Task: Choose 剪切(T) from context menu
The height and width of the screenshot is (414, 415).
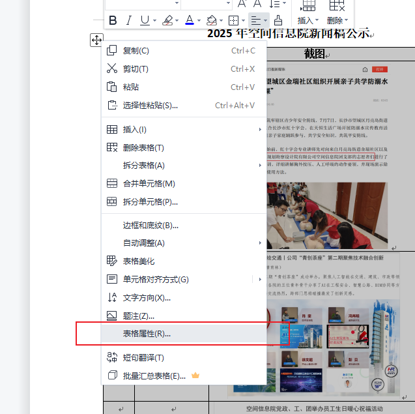Action: tap(184, 69)
